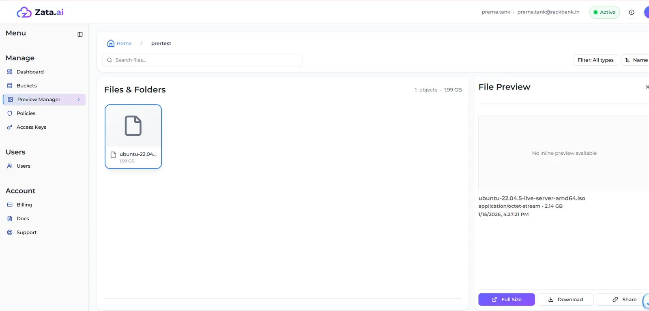Click the Preview Manager image icon
Screen dimensions: 649x311
[11, 99]
